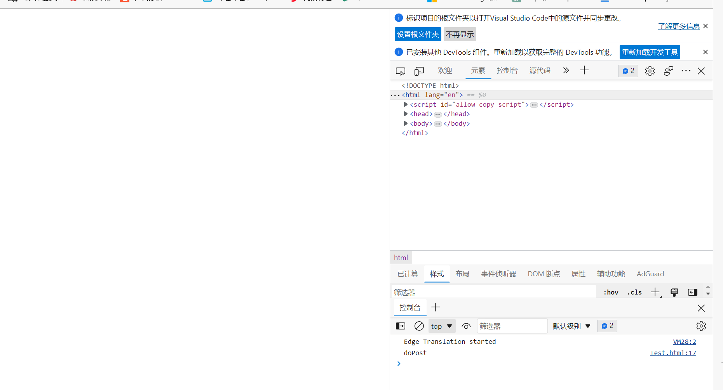This screenshot has height=390, width=723.
Task: Select the closing </html> tag line
Action: coord(415,133)
